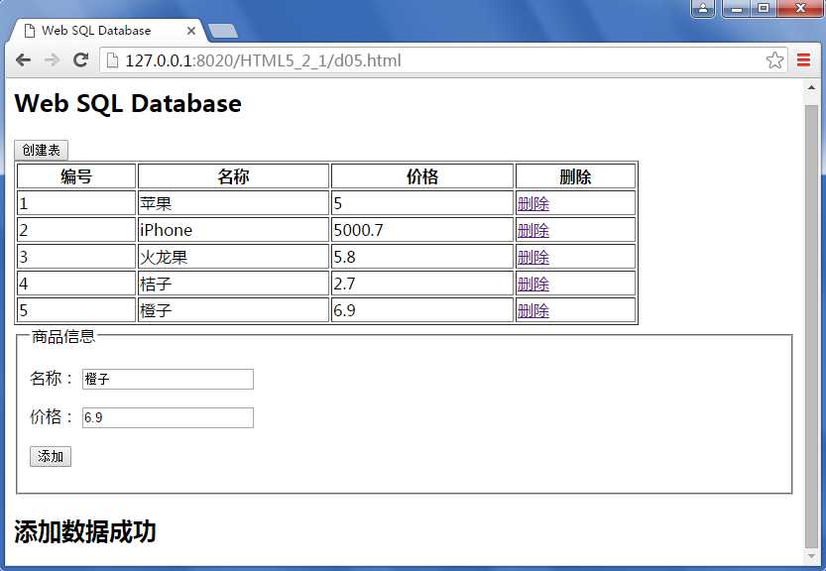
Task: Click the 编号 cell with value 3
Action: [76, 257]
